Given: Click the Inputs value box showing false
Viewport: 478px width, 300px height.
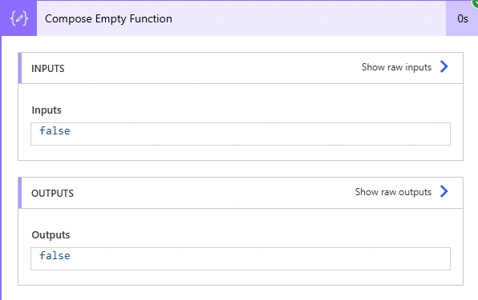Looking at the screenshot, I should tap(241, 134).
